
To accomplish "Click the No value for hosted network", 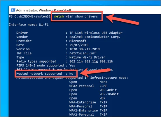I will (71, 74).
